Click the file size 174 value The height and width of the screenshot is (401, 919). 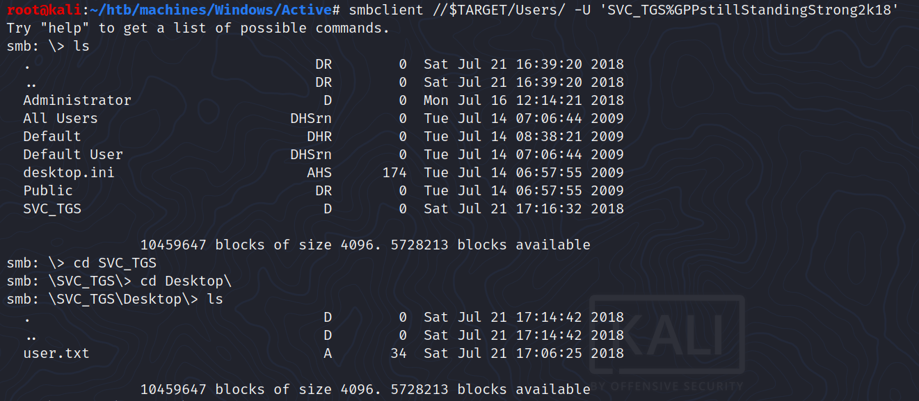pyautogui.click(x=394, y=172)
